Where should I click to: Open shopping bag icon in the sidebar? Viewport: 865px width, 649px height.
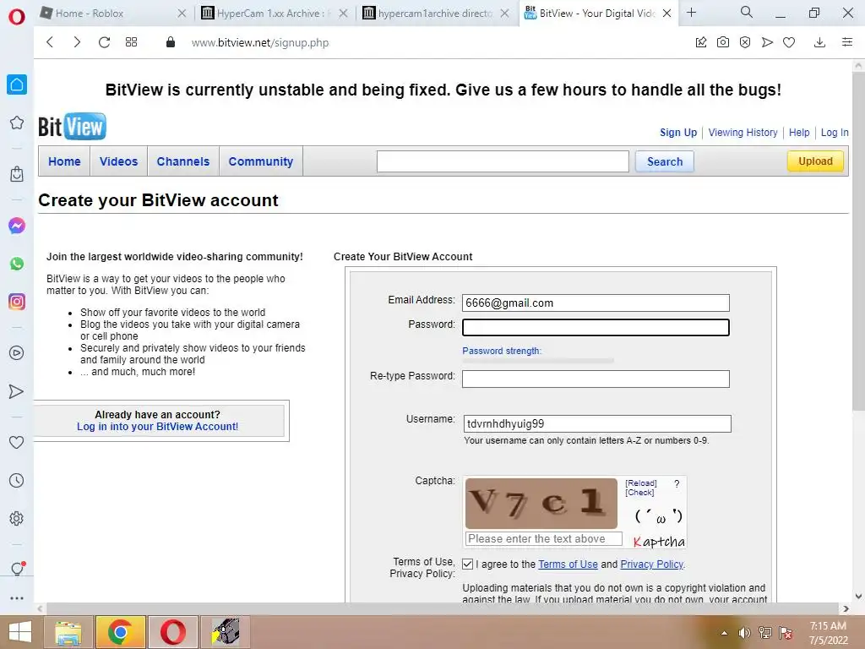(x=17, y=174)
